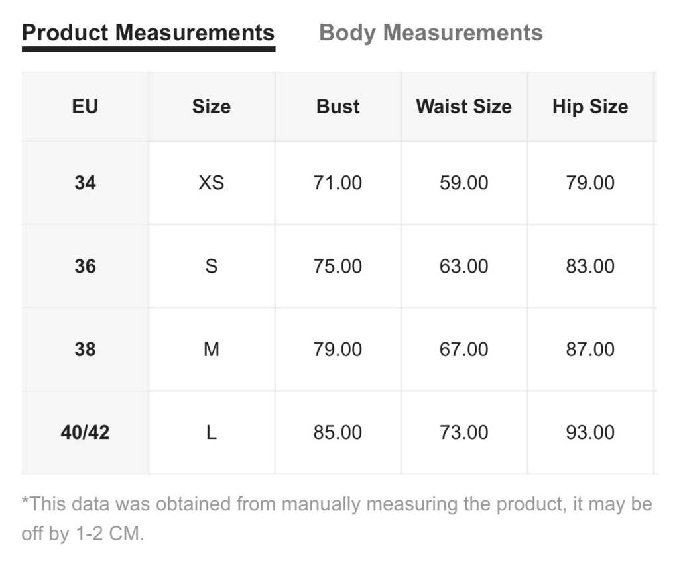The width and height of the screenshot is (679, 564).
Task: Click the 87.00 hip value
Action: 590,350
